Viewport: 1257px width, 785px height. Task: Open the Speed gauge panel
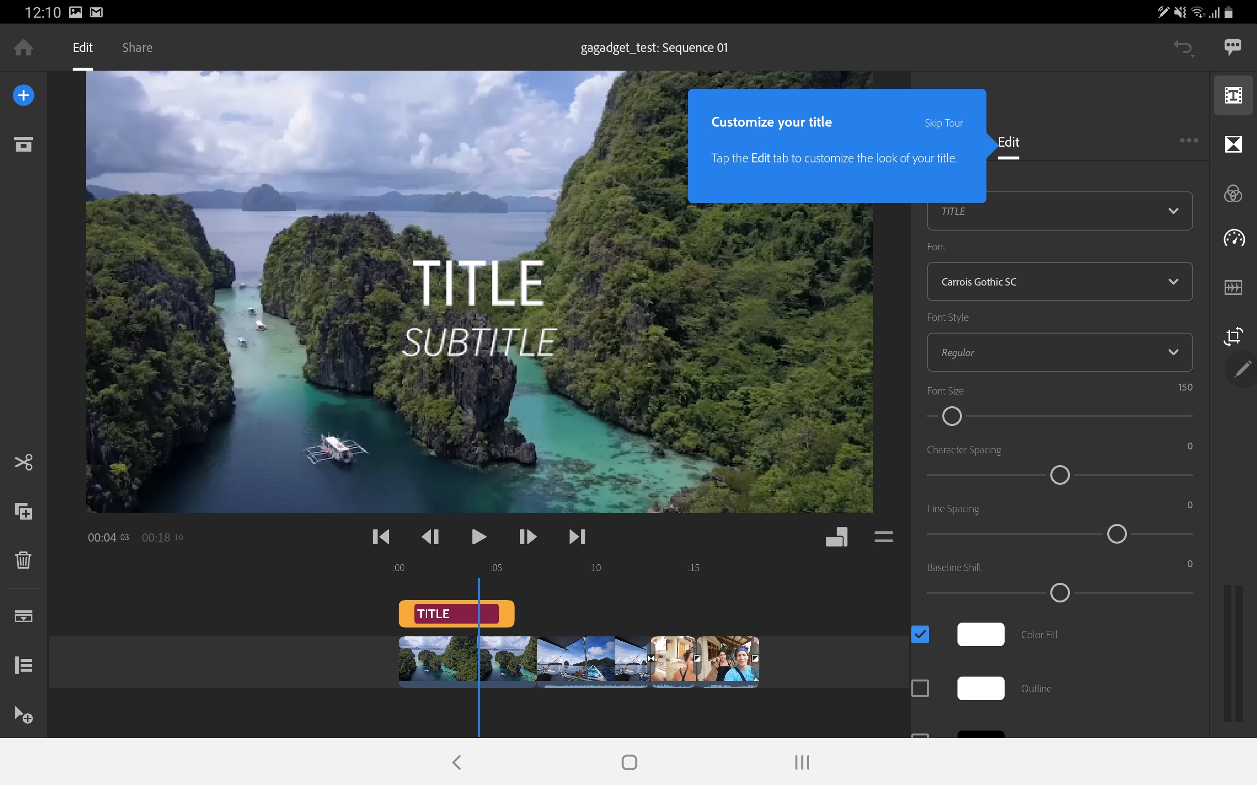click(1233, 238)
